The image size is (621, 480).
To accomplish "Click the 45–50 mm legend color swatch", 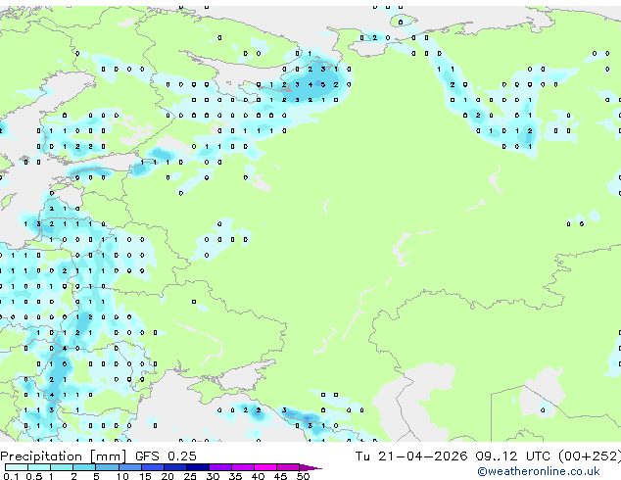I will click(x=288, y=467).
